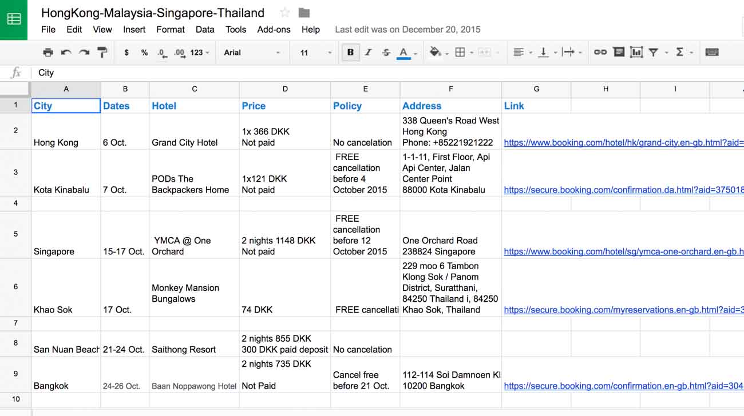The height and width of the screenshot is (416, 744).
Task: Toggle strikethrough formatting
Action: click(386, 53)
